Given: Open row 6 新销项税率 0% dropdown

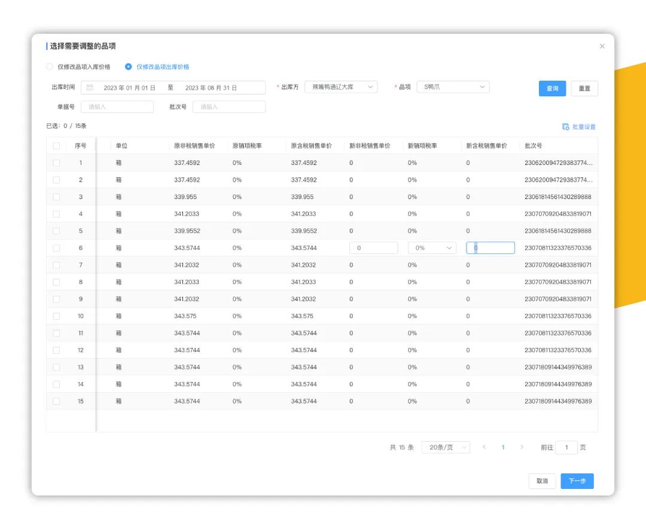Looking at the screenshot, I should tap(432, 248).
